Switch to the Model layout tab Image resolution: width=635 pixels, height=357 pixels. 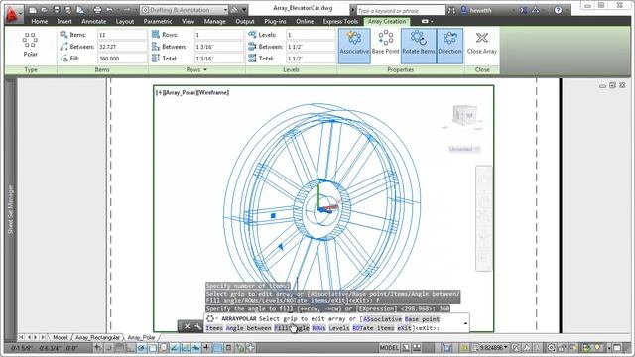[x=60, y=337]
